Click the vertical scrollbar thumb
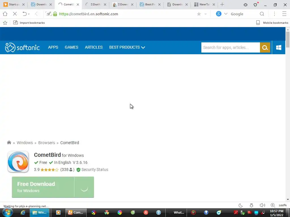The width and height of the screenshot is (290, 217). (288, 40)
